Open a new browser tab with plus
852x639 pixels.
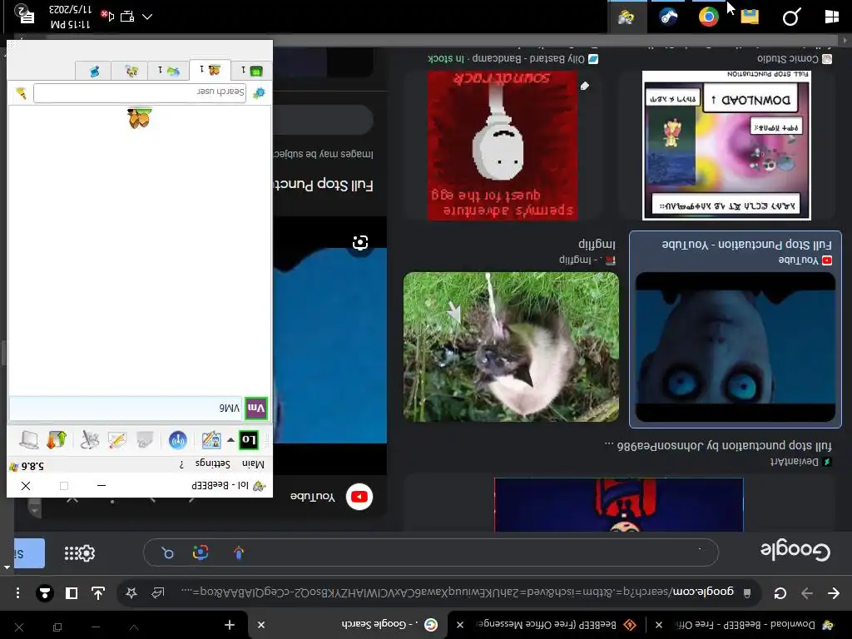tap(230, 626)
